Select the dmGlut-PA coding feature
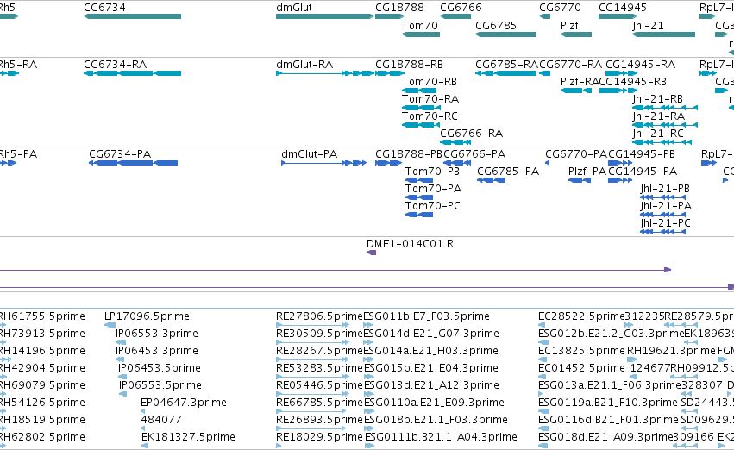This screenshot has width=734, height=450. [324, 163]
